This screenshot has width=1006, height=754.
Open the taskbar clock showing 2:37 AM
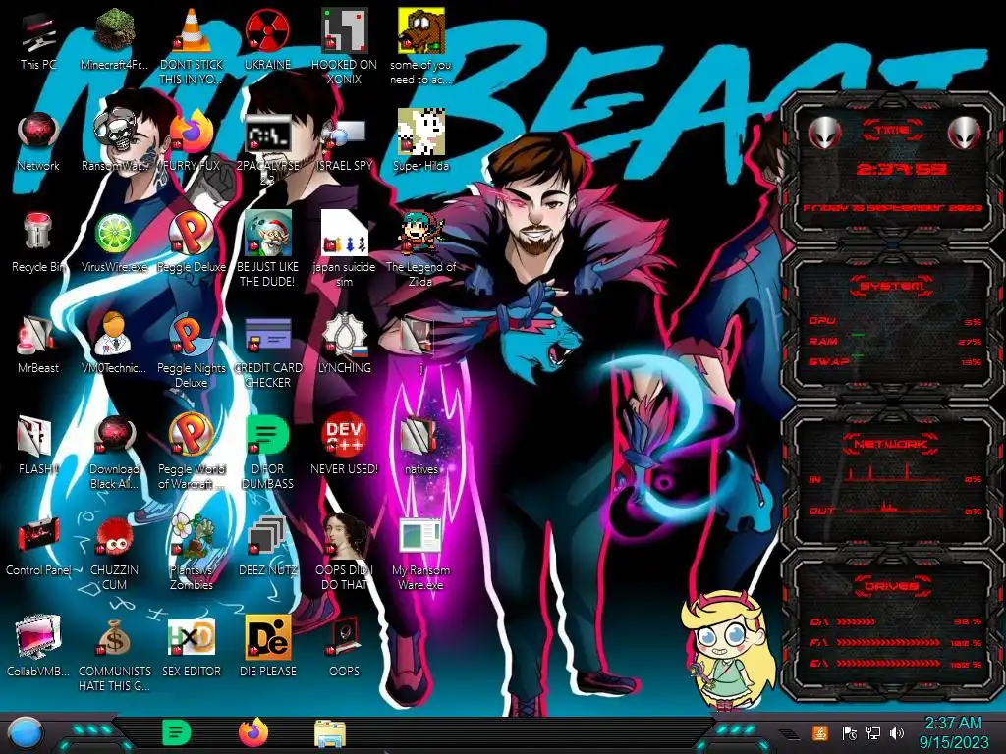point(953,732)
